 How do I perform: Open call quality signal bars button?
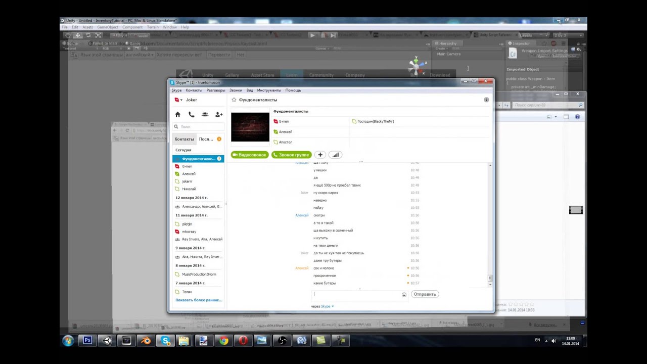pyautogui.click(x=336, y=155)
